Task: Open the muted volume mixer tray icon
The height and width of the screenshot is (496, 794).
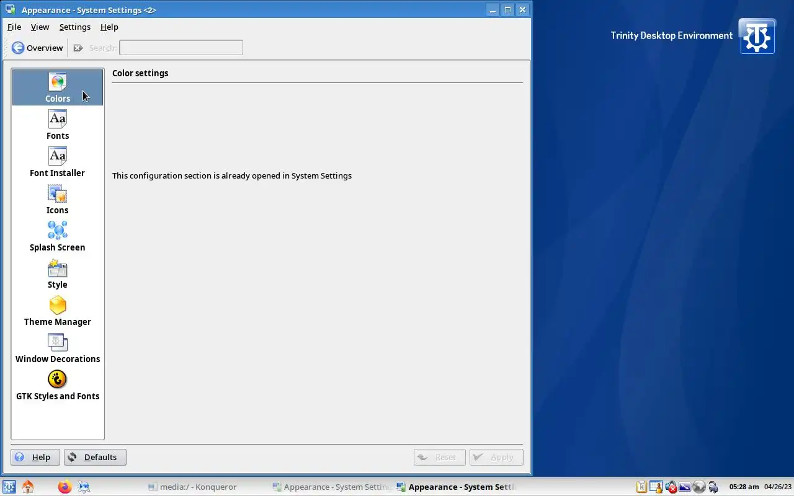Action: [671, 487]
